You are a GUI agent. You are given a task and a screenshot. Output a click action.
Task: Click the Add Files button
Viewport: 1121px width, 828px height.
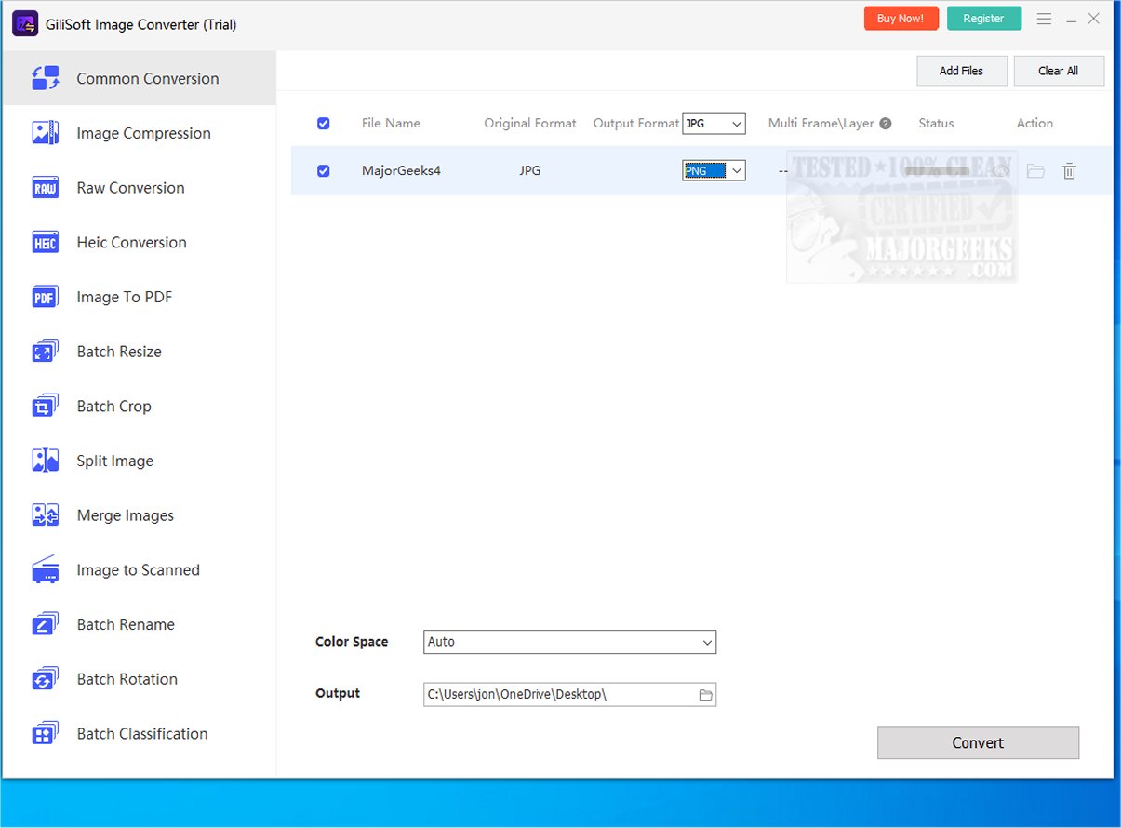point(962,71)
